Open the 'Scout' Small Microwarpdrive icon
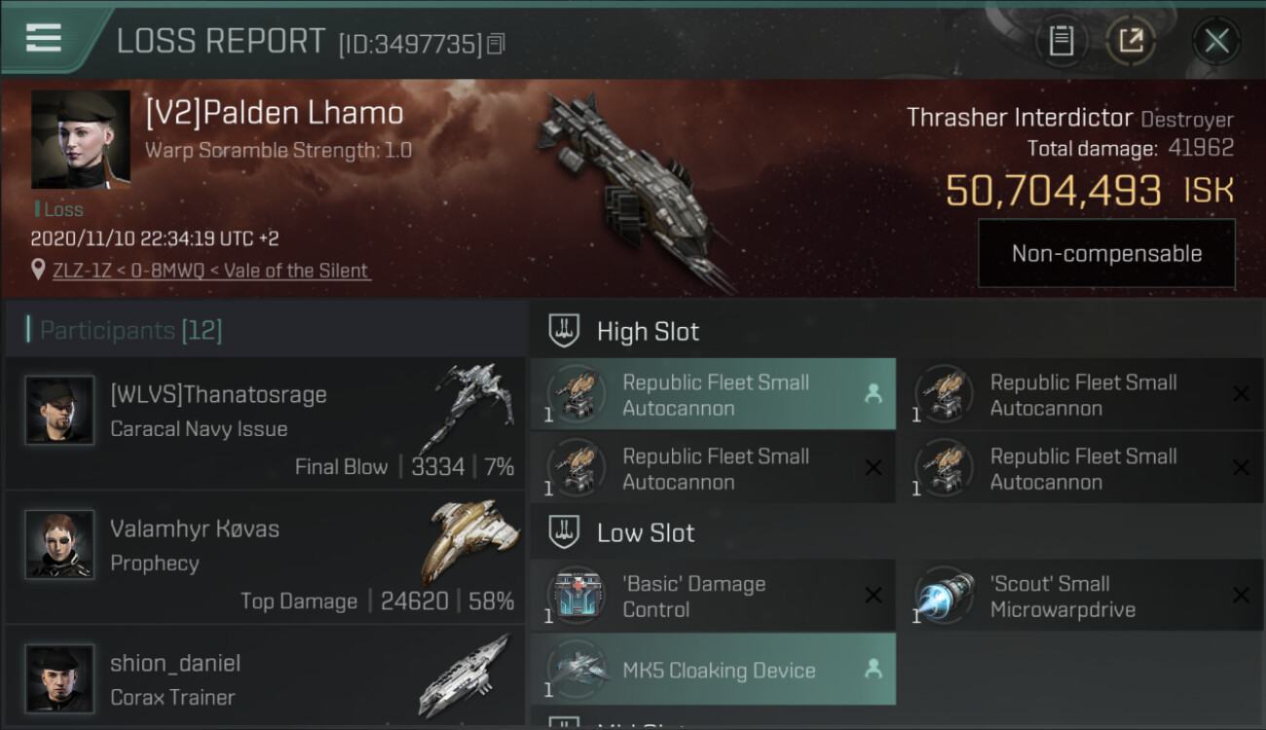This screenshot has width=1266, height=730. [945, 595]
